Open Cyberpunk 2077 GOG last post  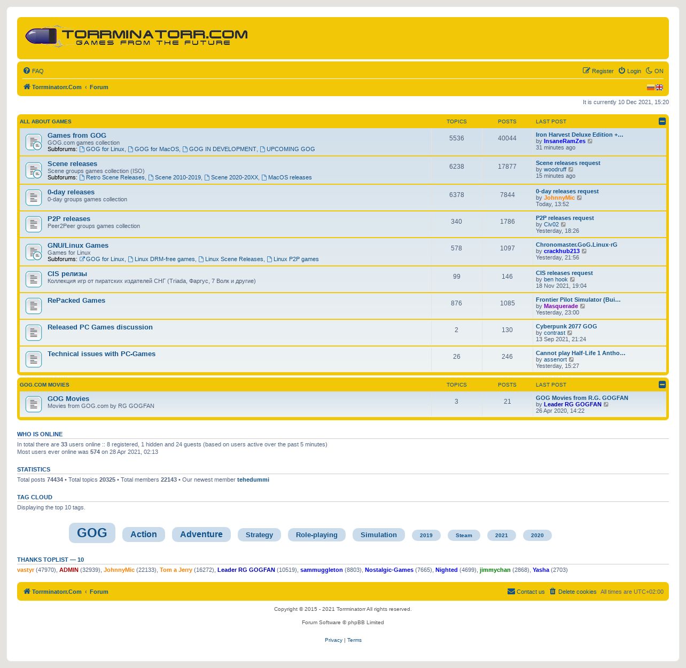point(566,326)
